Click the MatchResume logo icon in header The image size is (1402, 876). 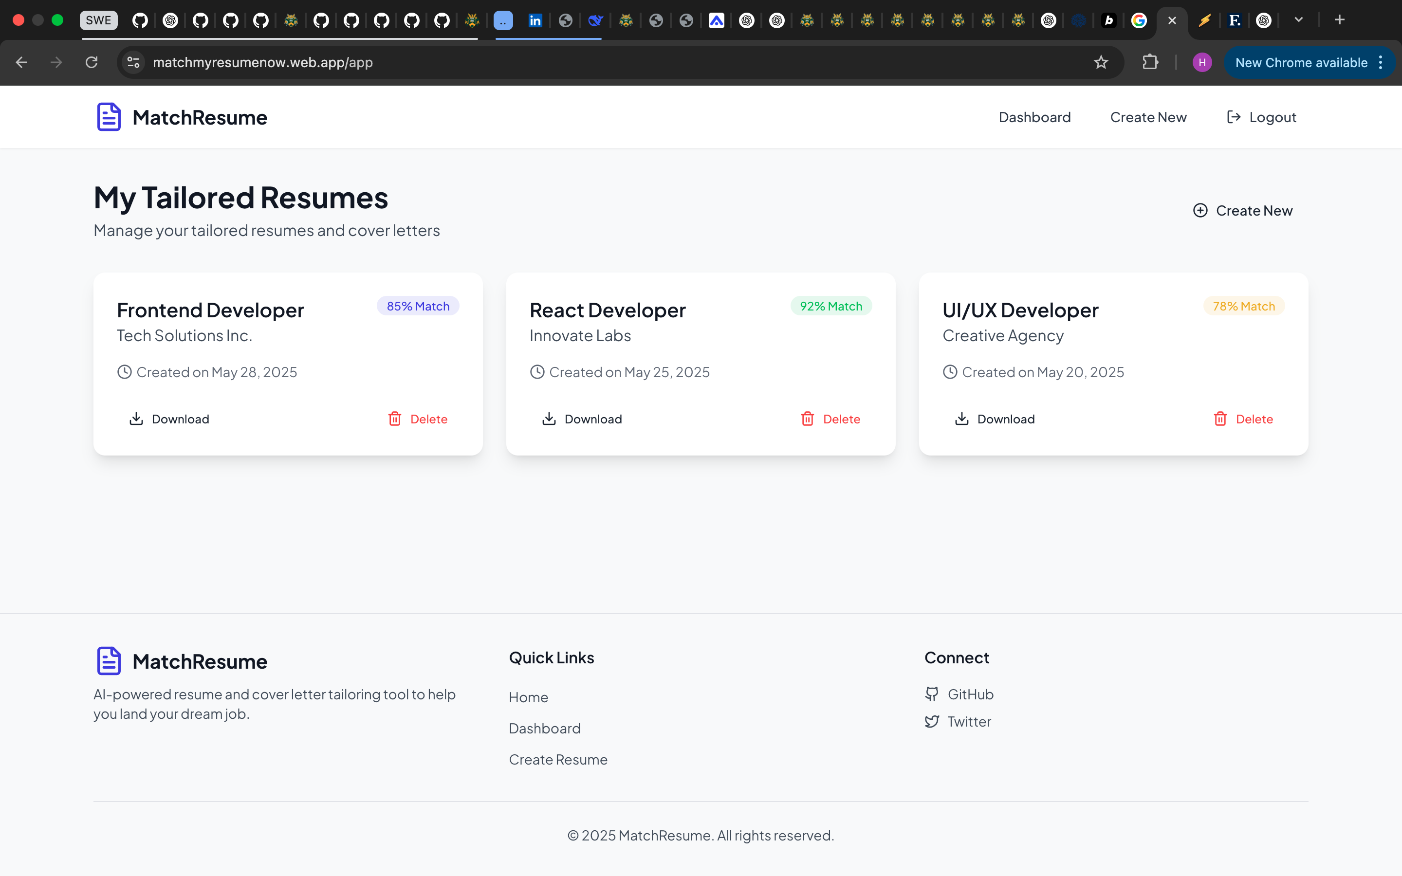pyautogui.click(x=109, y=117)
